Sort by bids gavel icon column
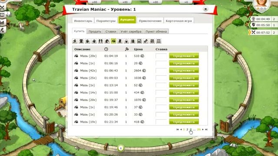 (x=126, y=49)
